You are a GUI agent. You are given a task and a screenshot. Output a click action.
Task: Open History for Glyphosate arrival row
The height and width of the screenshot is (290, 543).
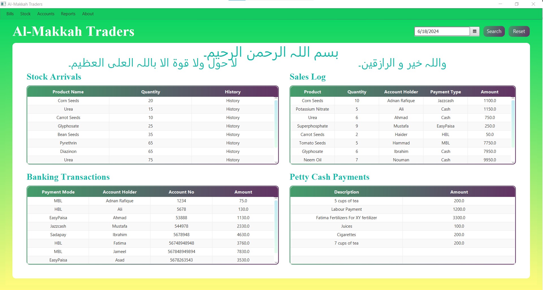233,126
